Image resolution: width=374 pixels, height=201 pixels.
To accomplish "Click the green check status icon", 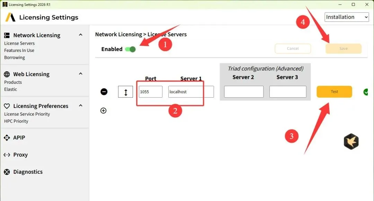I will (x=366, y=92).
